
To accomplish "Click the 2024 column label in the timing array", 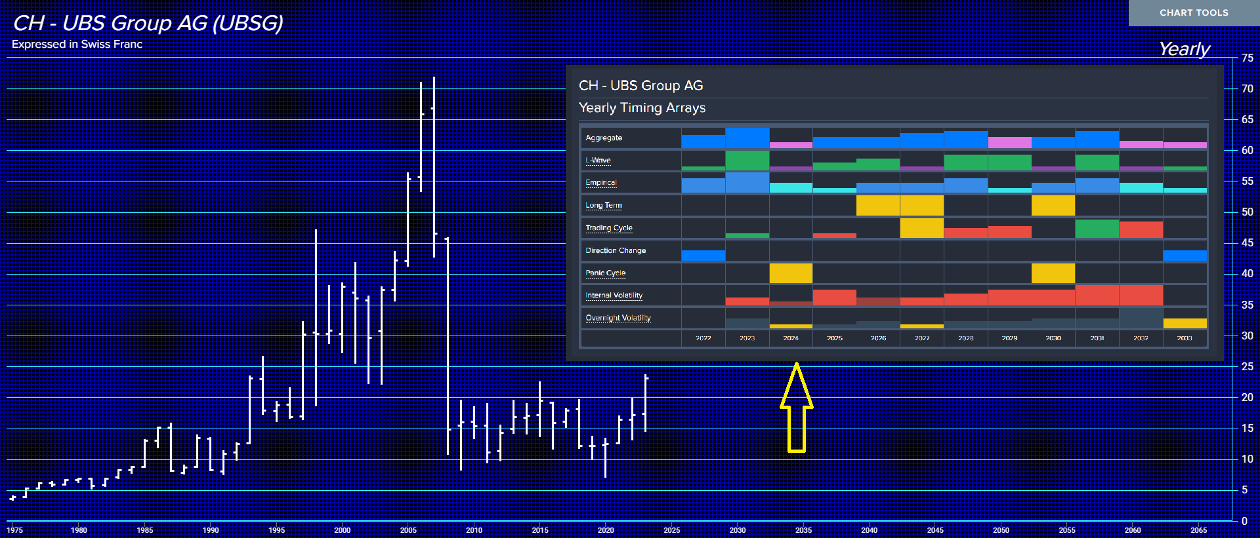I will point(791,338).
